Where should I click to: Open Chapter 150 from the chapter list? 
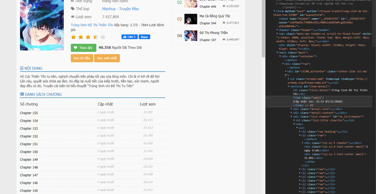(29, 152)
